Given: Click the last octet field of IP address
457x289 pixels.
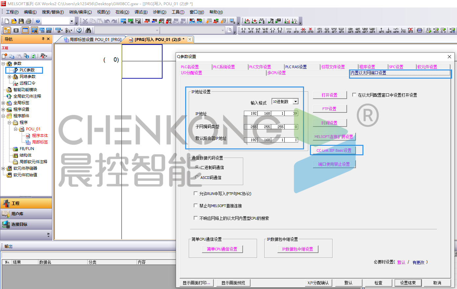Looking at the screenshot, I should click(x=292, y=113).
